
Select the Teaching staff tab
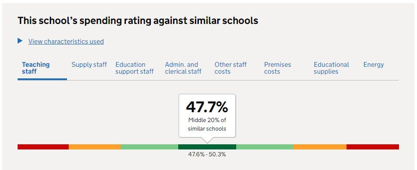(x=36, y=68)
